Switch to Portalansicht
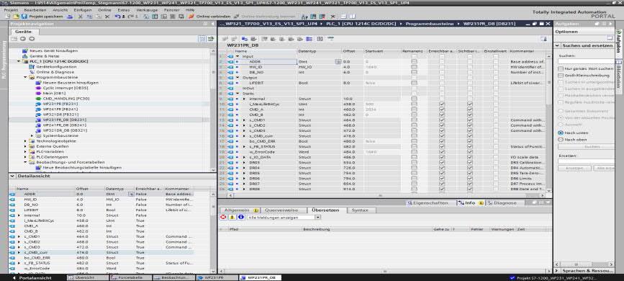The image size is (624, 281). pos(32,277)
